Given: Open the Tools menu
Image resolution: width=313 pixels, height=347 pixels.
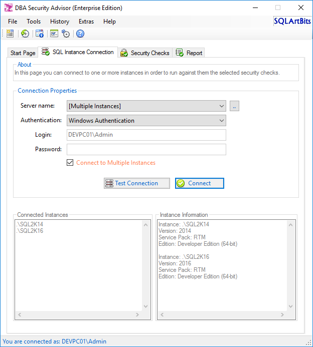Looking at the screenshot, I should [x=34, y=22].
